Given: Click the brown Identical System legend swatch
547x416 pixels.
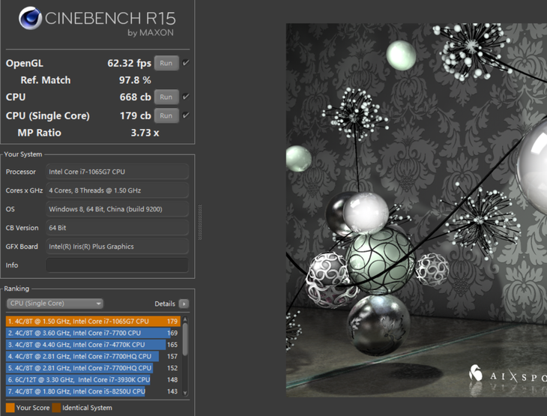Looking at the screenshot, I should click(x=56, y=408).
